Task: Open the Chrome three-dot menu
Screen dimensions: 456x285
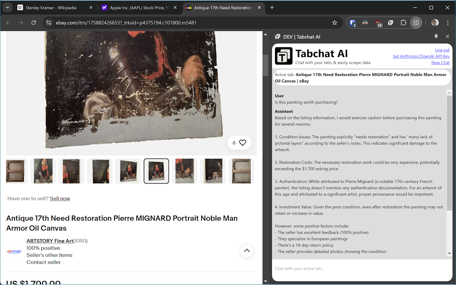Action: pyautogui.click(x=447, y=23)
